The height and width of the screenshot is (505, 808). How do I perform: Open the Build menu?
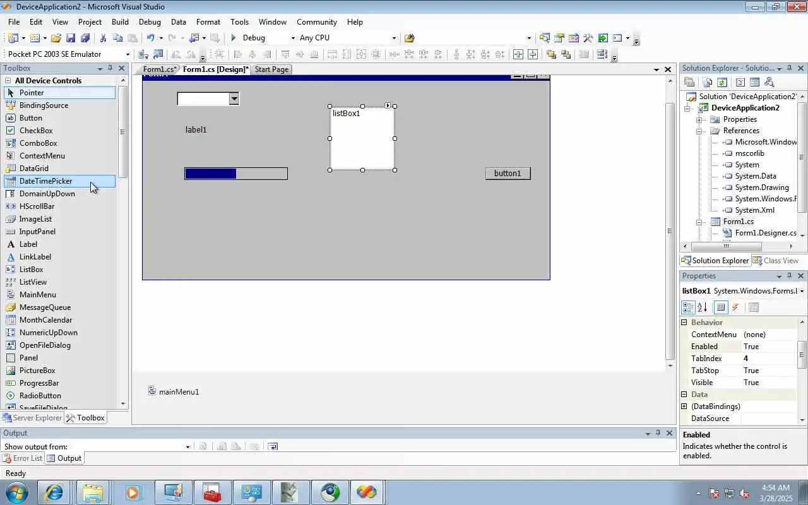coord(120,21)
